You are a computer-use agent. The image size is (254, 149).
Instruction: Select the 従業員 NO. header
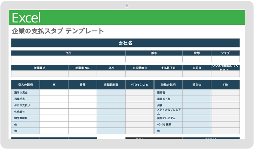[82, 68]
